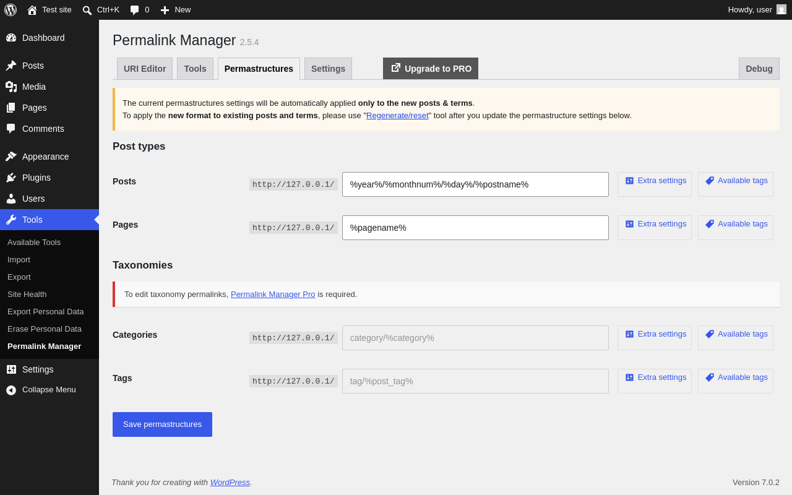The image size is (792, 495).
Task: Follow the Regenerate/reset link
Action: (x=397, y=115)
